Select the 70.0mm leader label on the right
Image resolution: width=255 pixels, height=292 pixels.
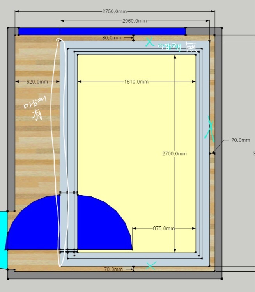coord(241,140)
